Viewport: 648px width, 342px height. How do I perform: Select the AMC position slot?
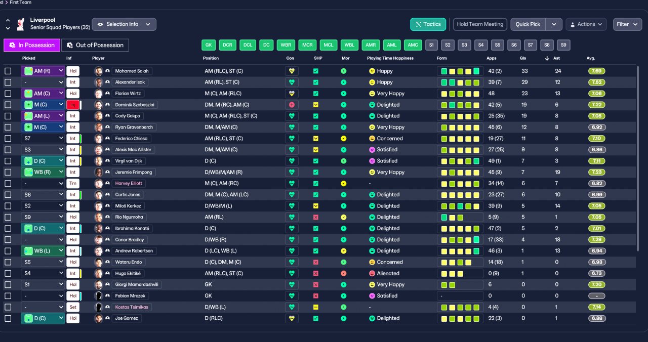(413, 45)
